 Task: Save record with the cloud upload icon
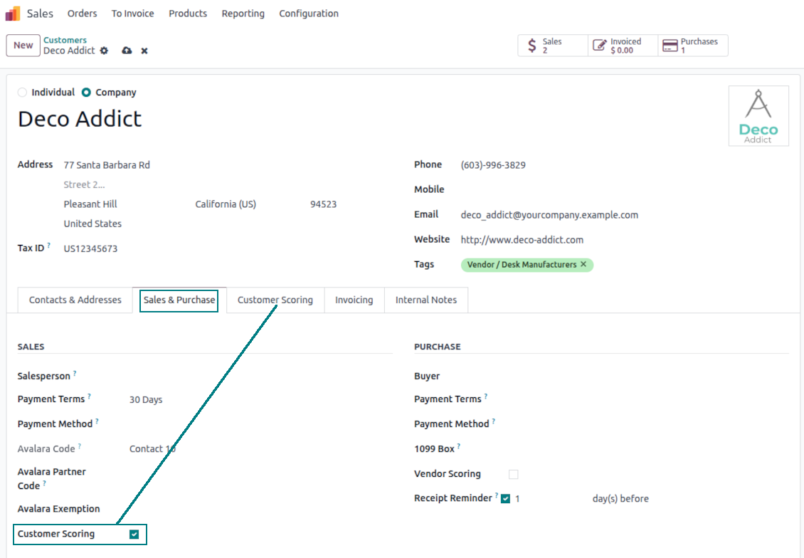click(127, 51)
